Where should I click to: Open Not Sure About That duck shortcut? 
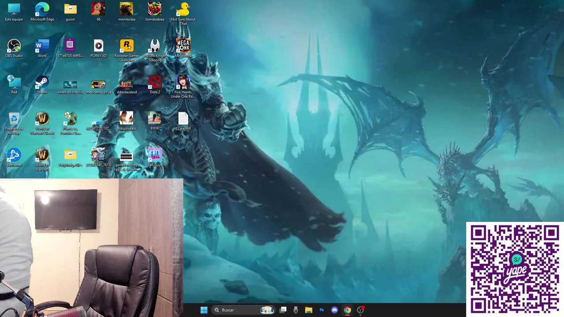[x=183, y=14]
